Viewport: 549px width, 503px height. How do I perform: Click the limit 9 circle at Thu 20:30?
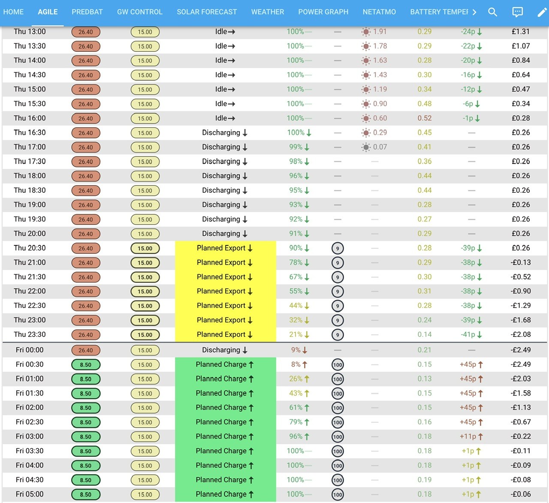pos(338,249)
